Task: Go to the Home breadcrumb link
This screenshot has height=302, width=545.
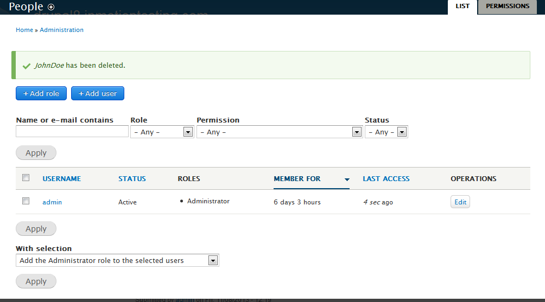Action: point(24,30)
